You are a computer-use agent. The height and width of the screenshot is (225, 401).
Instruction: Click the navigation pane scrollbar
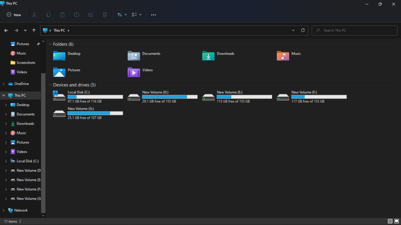coord(43,143)
